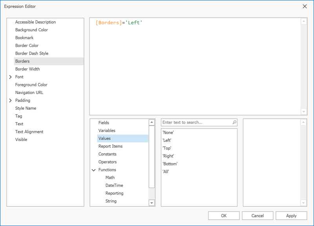This screenshot has height=226, width=314.
Task: Close the Expression Editor dialog
Action: click(x=305, y=6)
